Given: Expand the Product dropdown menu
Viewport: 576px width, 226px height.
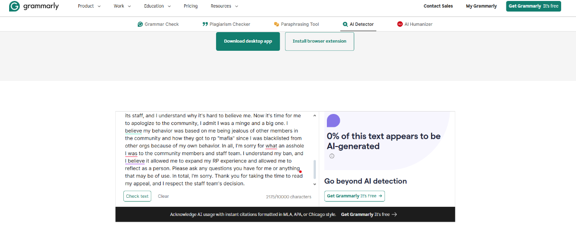Looking at the screenshot, I should [89, 6].
